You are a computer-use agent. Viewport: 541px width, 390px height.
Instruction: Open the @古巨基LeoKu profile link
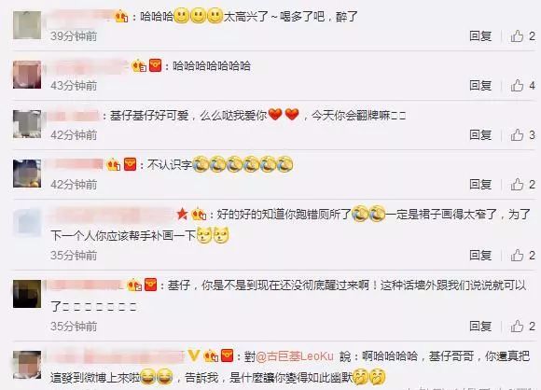[295, 356]
